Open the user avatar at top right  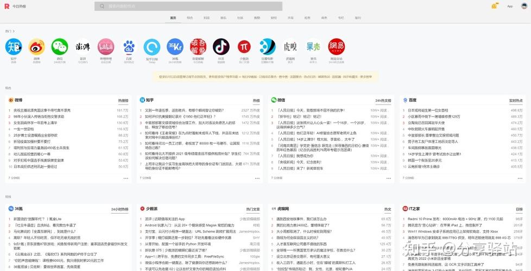click(x=524, y=6)
